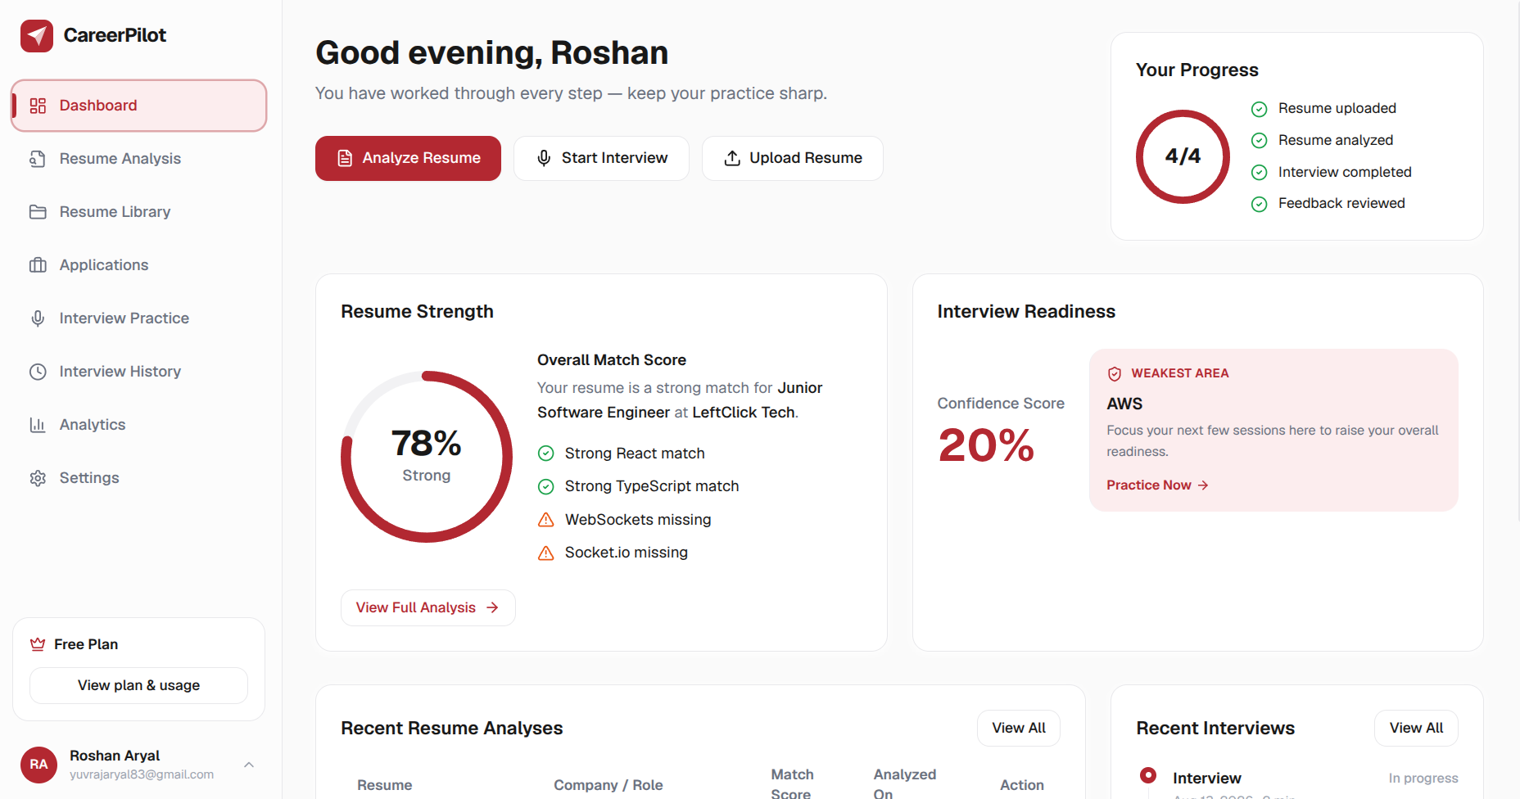Image resolution: width=1520 pixels, height=799 pixels.
Task: Go to Resume Analysis page
Action: 138,159
